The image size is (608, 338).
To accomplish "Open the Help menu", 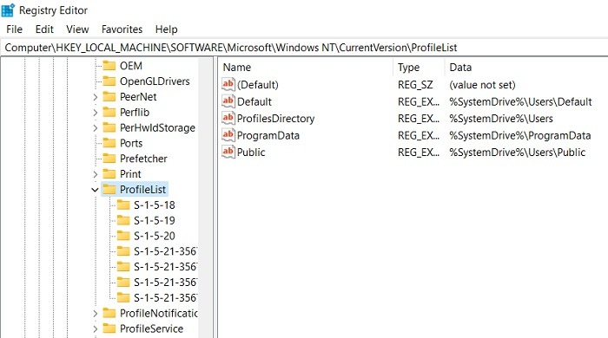I will click(x=167, y=29).
